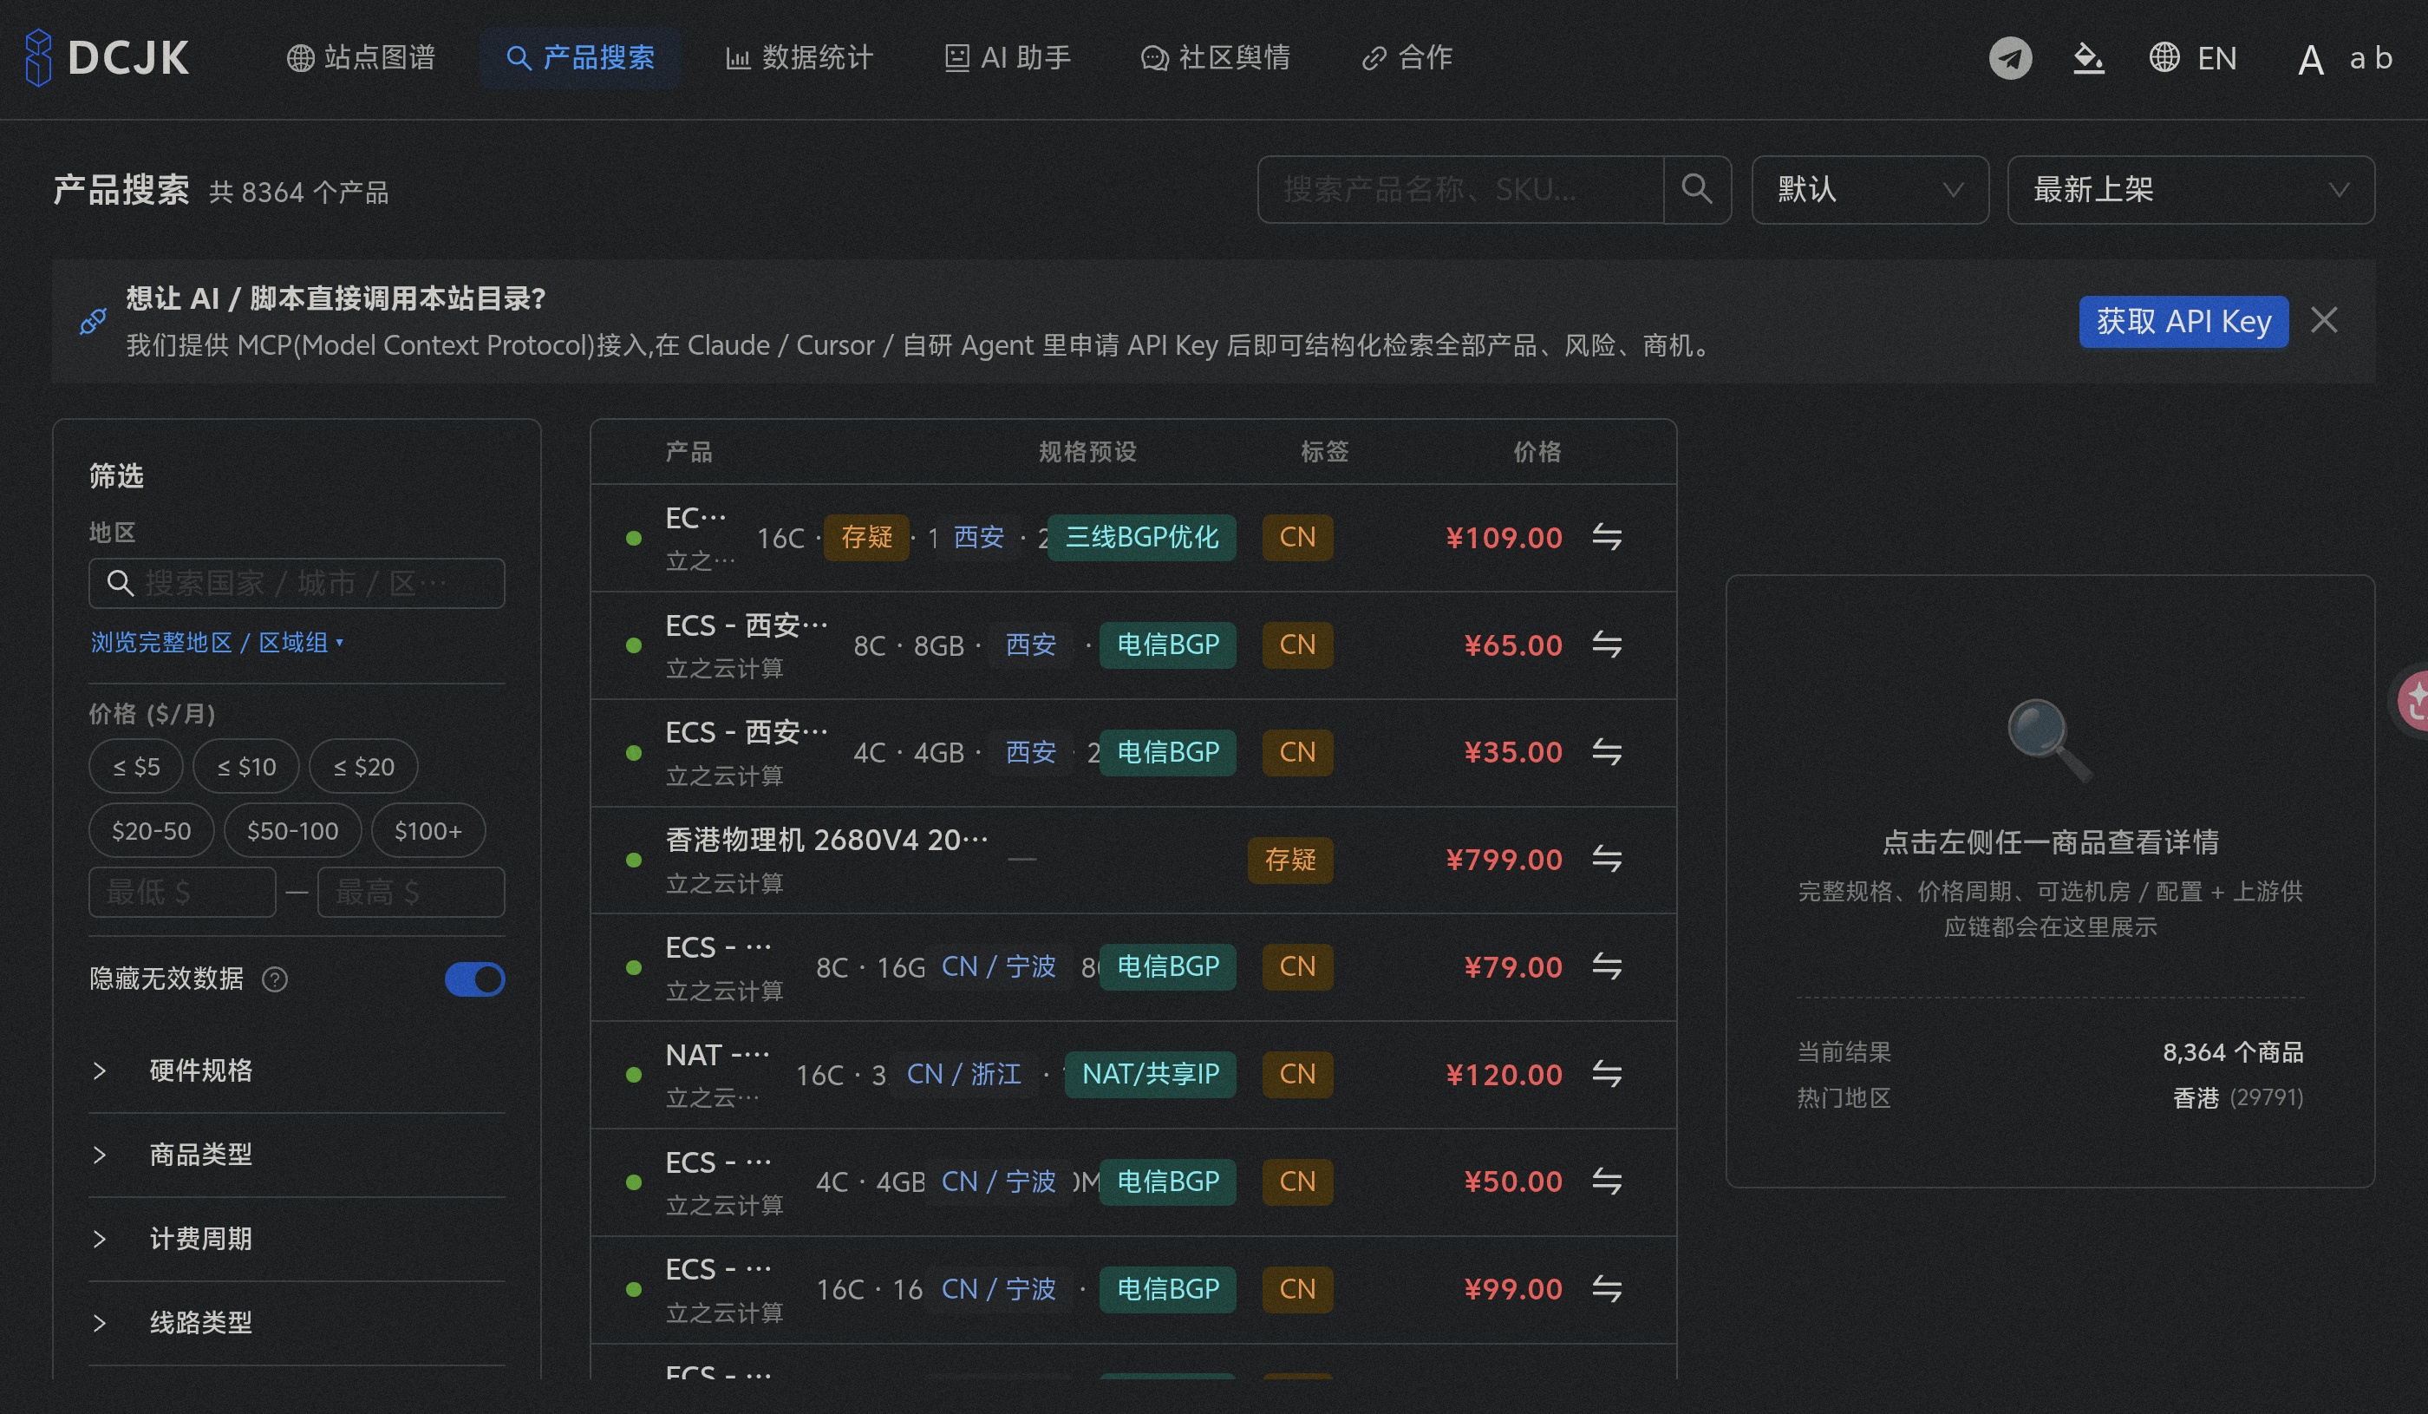Expand the 硬件规格 section

tap(297, 1070)
